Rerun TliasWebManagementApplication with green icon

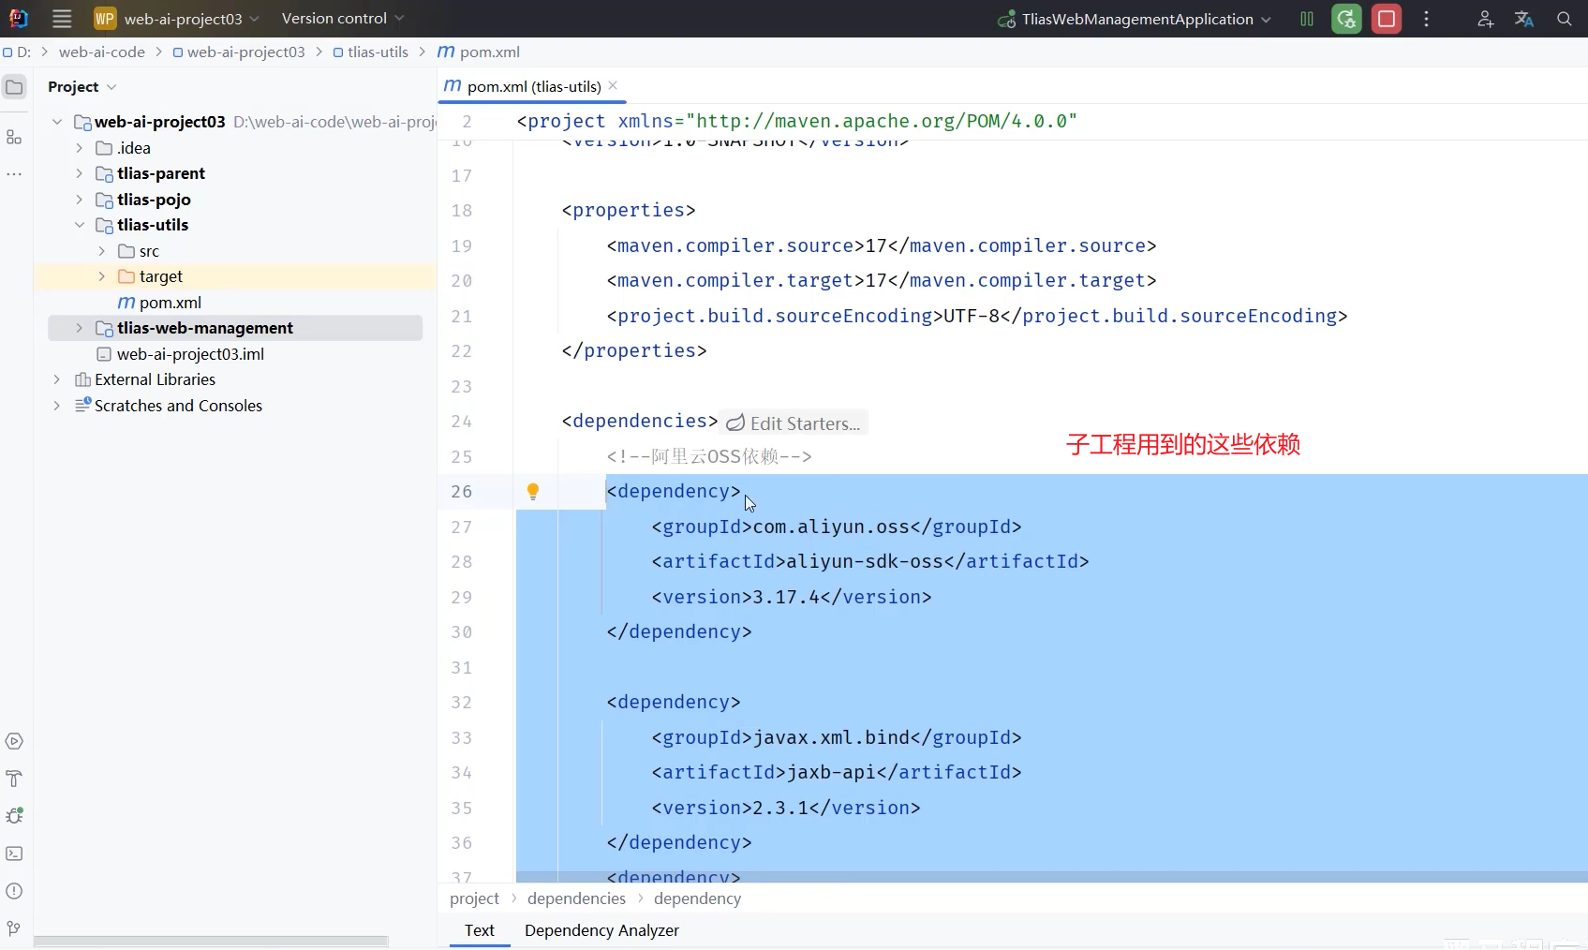[1346, 19]
